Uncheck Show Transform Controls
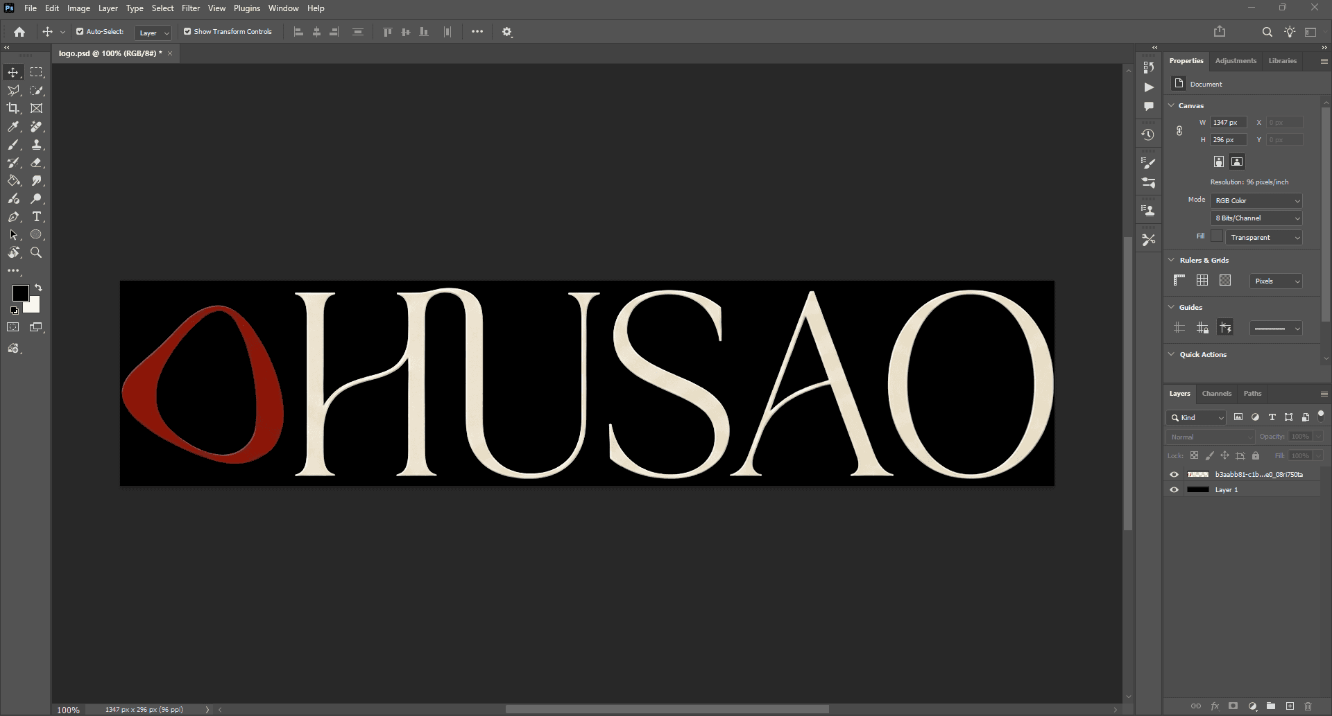1332x716 pixels. click(x=187, y=31)
